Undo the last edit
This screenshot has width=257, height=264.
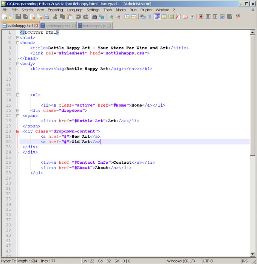click(78, 17)
